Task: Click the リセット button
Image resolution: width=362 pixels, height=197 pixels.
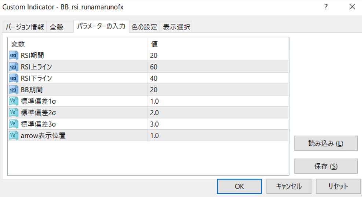Action: [338, 186]
